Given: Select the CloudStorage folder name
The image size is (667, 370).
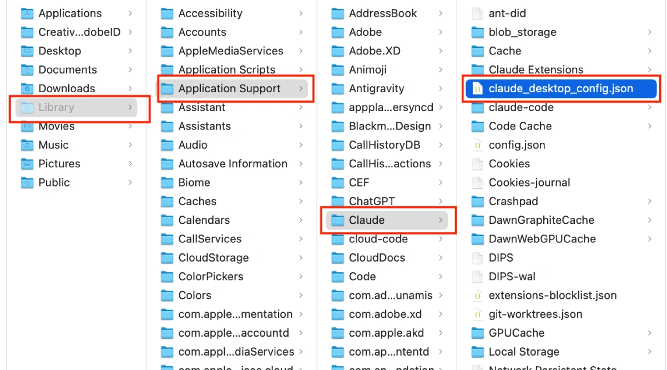Looking at the screenshot, I should [x=214, y=258].
